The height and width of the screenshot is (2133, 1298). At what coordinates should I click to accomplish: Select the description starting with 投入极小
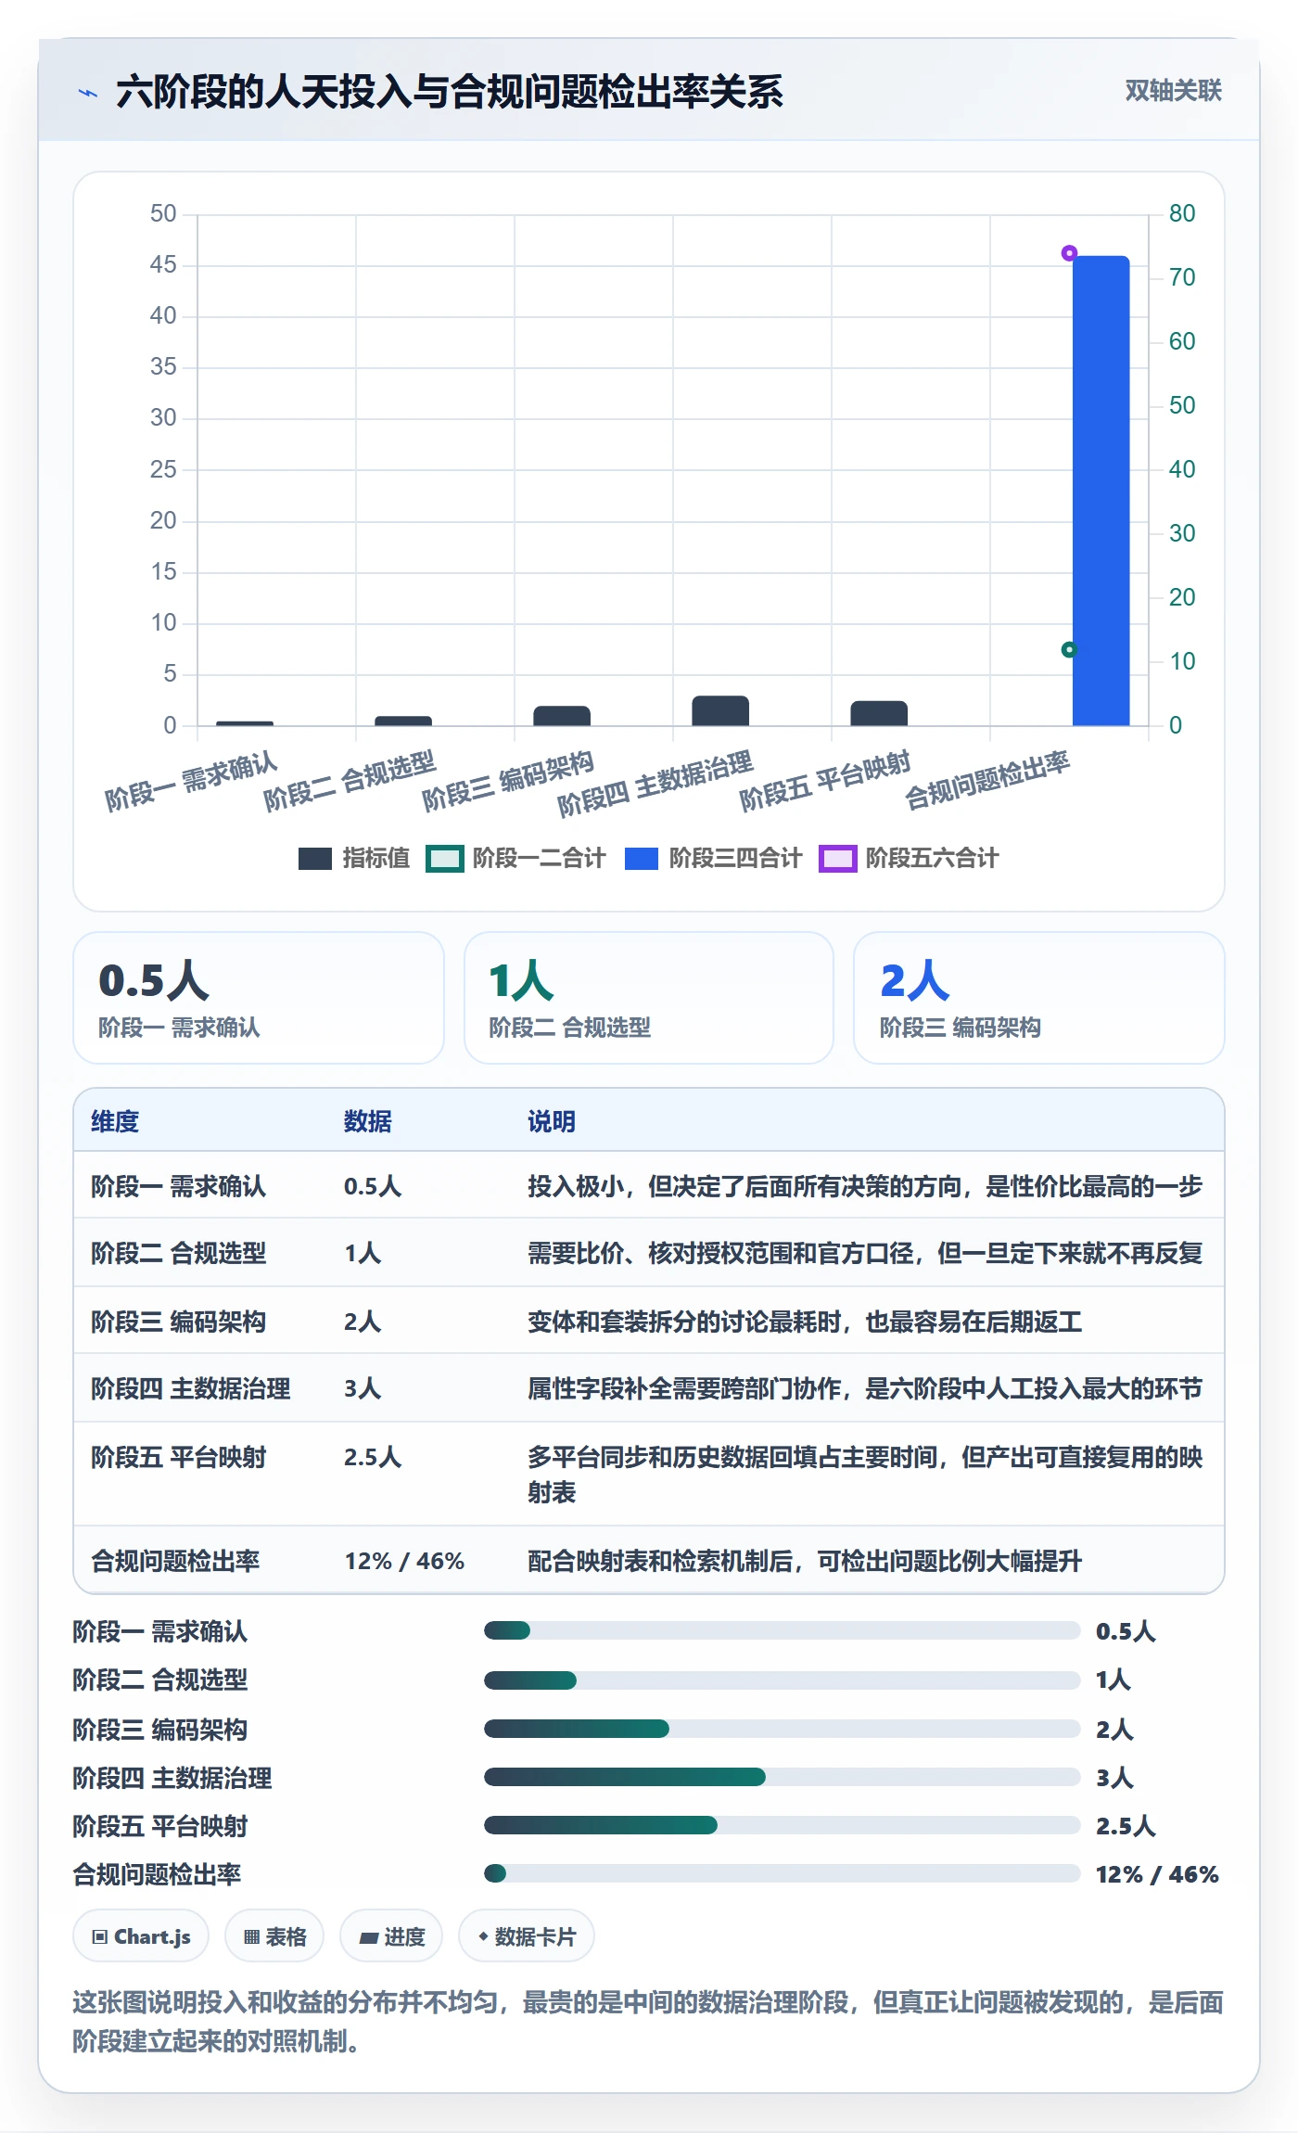(x=865, y=1186)
